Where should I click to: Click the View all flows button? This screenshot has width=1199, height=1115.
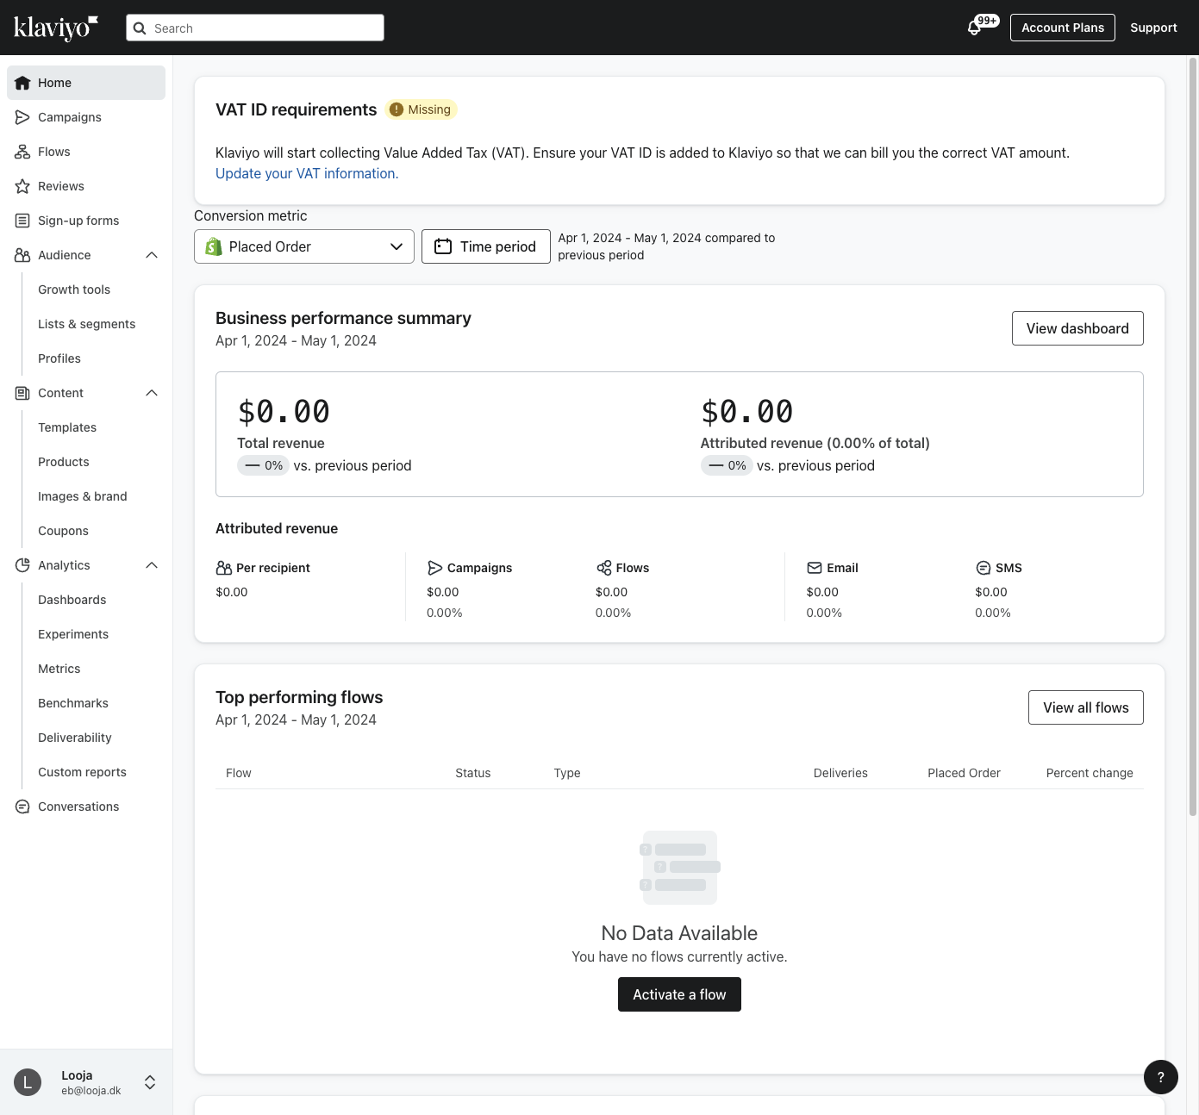1086,707
